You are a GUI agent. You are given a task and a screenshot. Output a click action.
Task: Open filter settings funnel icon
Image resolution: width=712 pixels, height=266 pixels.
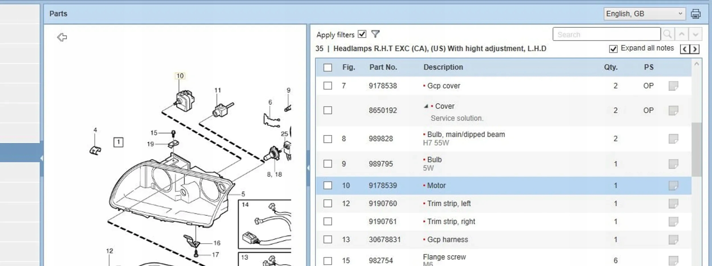[x=375, y=34]
